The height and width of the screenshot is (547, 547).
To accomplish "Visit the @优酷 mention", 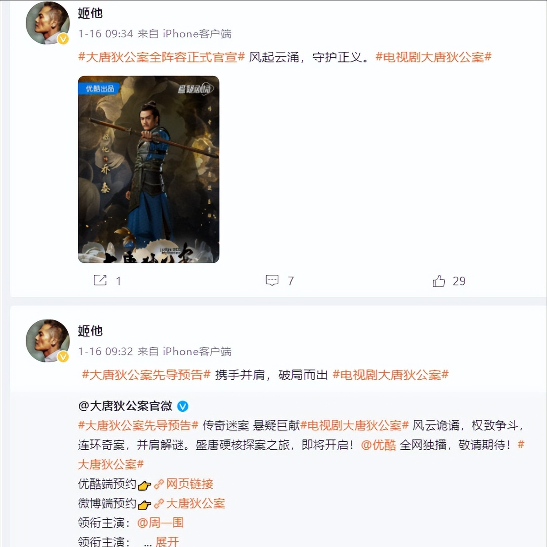I will coord(378,445).
